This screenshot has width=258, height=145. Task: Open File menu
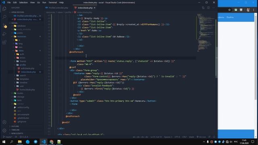9,2
